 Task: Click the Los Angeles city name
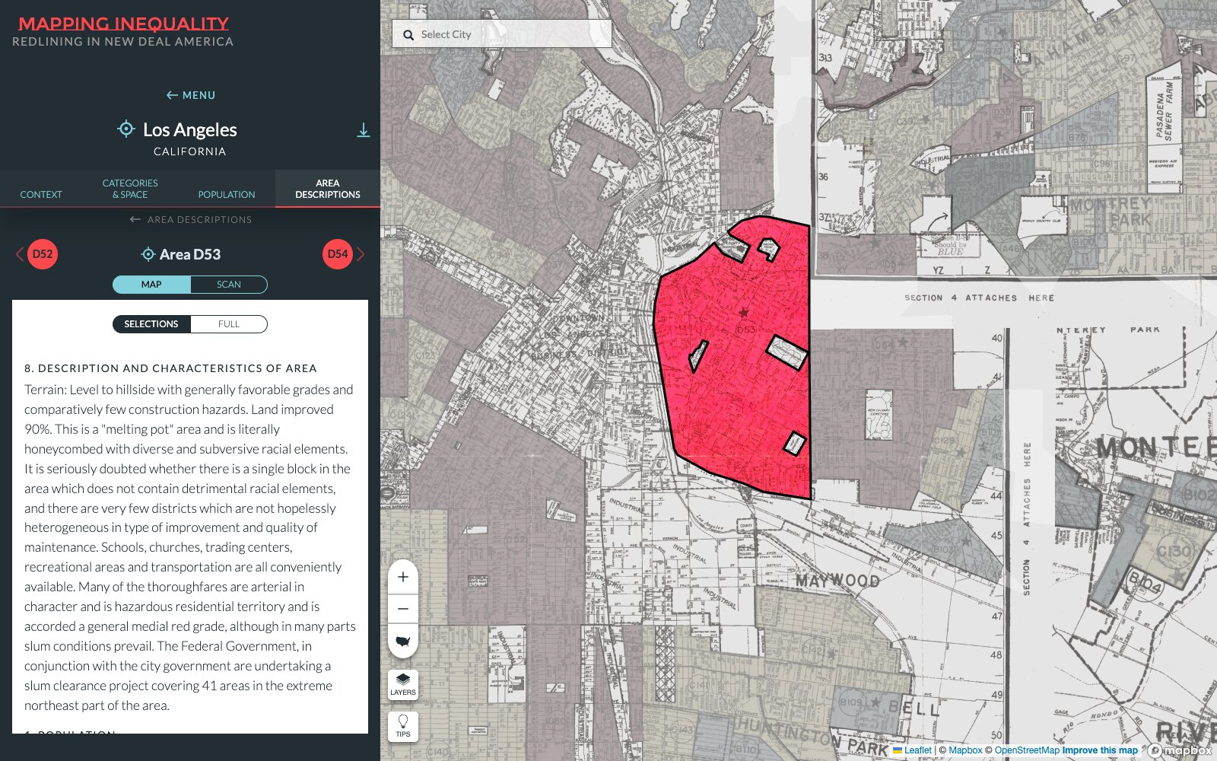(x=190, y=130)
